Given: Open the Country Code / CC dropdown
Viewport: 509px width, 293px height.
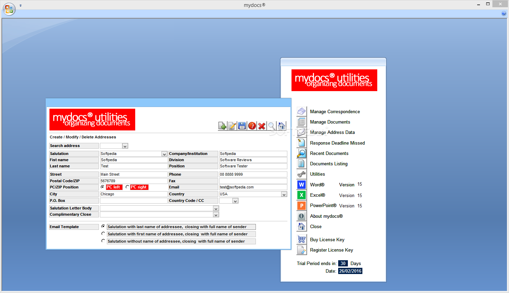Looking at the screenshot, I should [235, 201].
